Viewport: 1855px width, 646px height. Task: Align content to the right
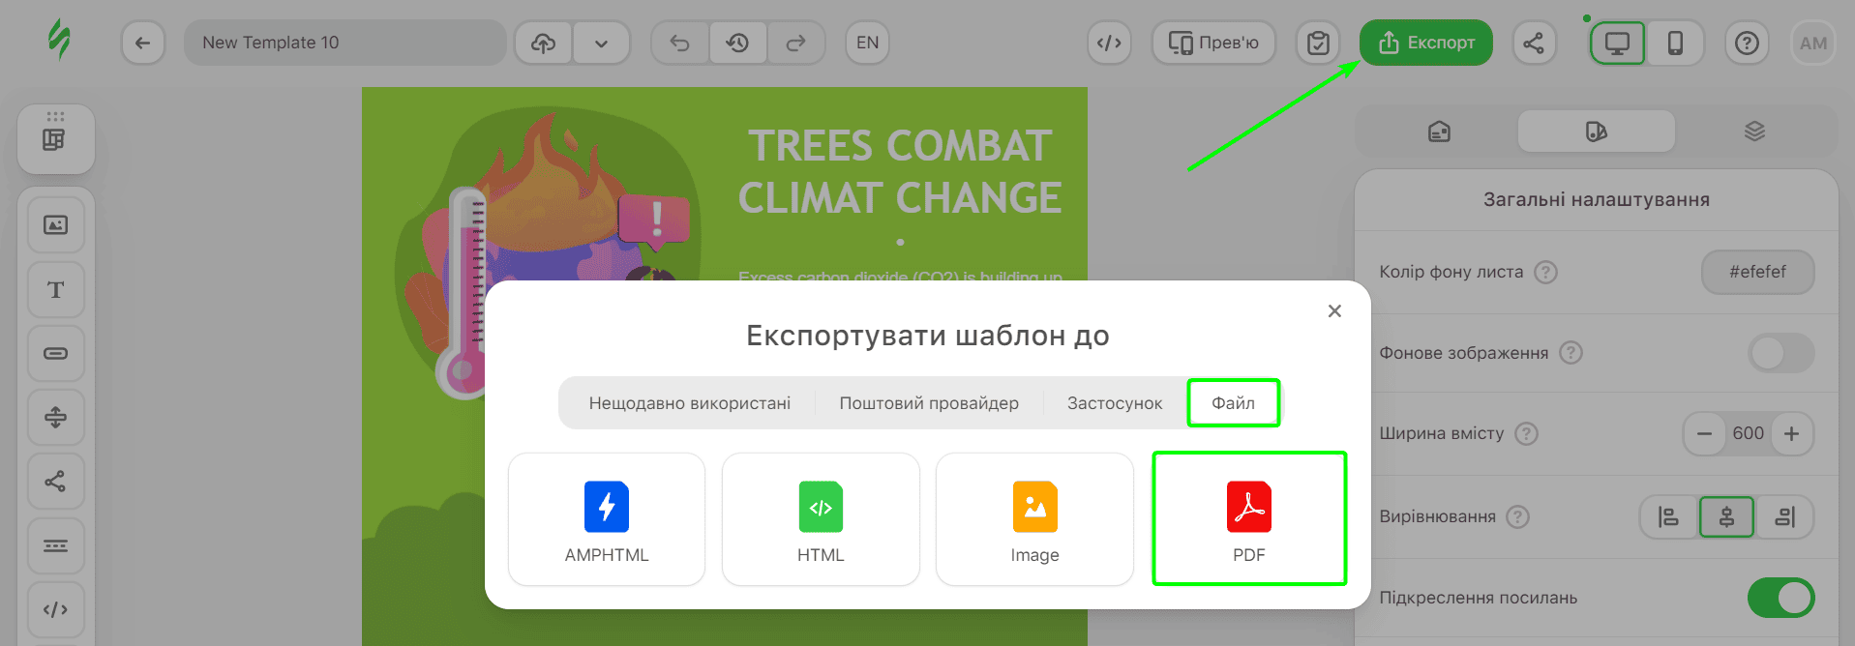[x=1784, y=517]
